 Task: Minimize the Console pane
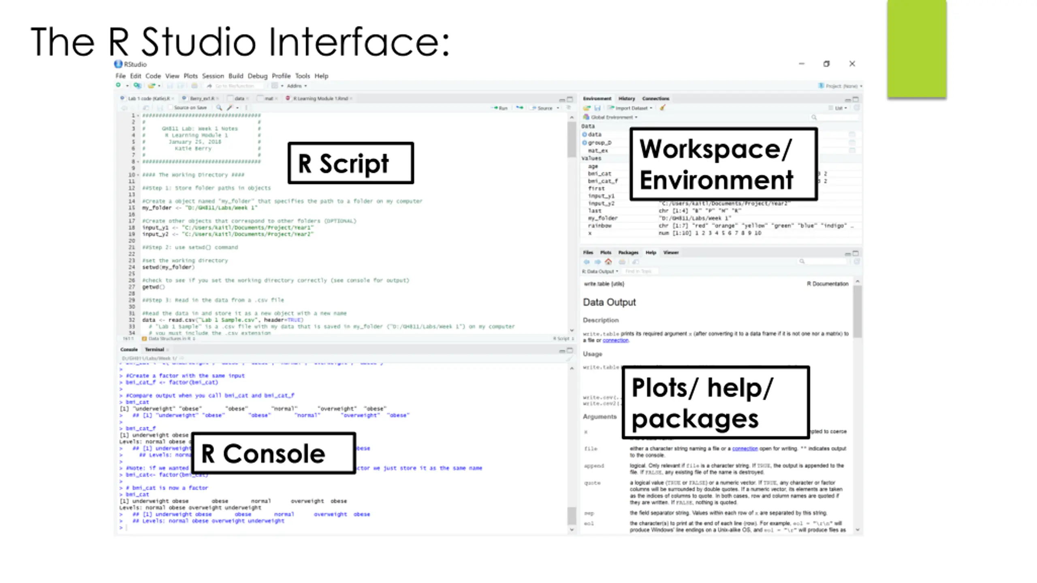pos(562,351)
